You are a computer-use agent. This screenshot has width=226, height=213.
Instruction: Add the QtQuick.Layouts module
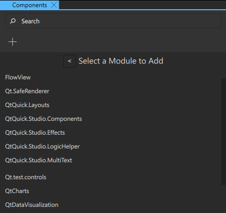[27, 105]
